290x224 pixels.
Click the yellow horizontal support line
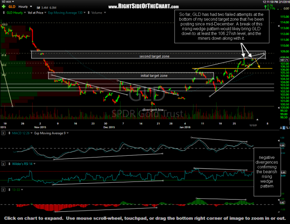[x=232, y=68]
